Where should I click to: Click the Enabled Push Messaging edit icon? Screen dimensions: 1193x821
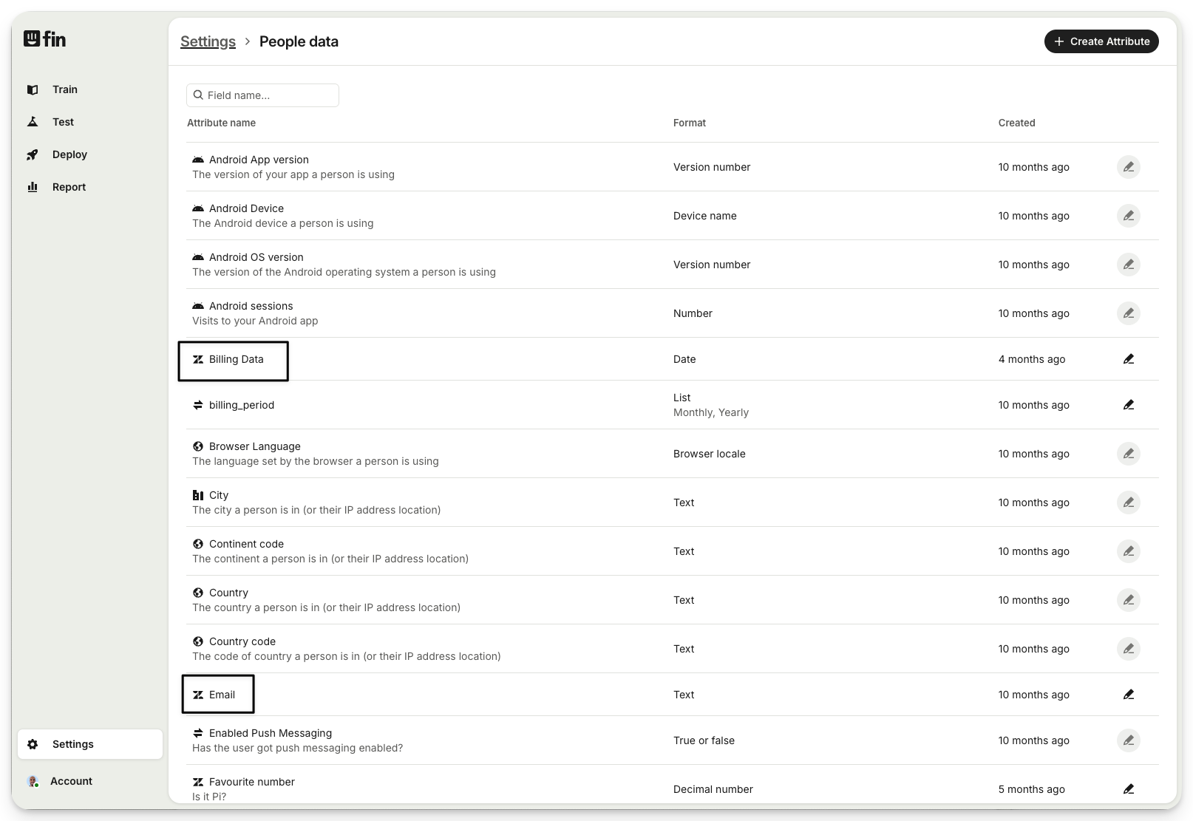pyautogui.click(x=1128, y=740)
